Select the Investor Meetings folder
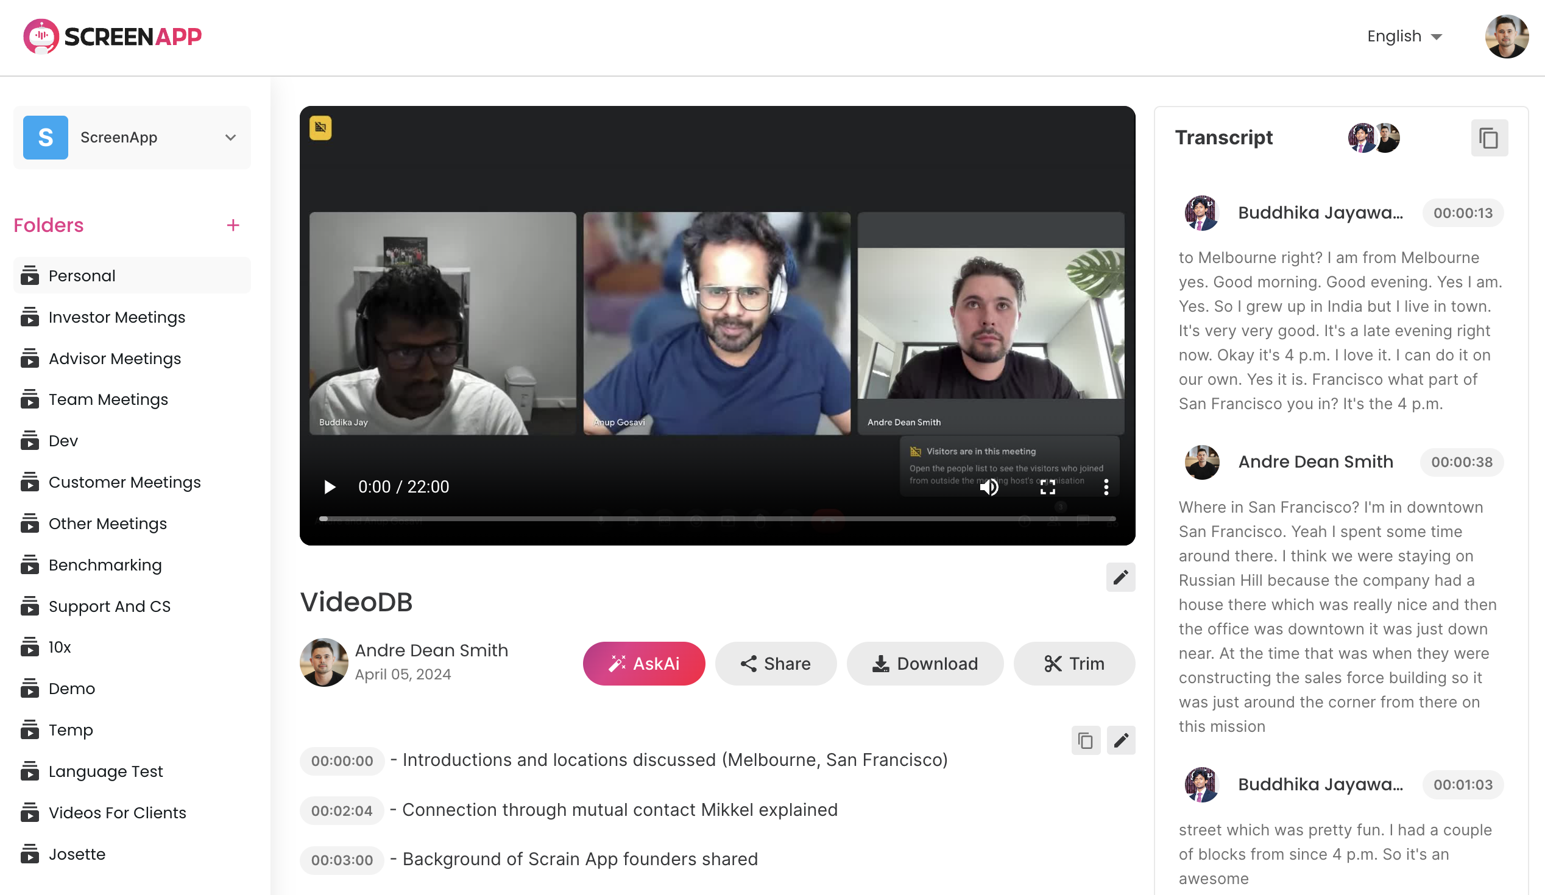Image resolution: width=1545 pixels, height=895 pixels. (116, 317)
